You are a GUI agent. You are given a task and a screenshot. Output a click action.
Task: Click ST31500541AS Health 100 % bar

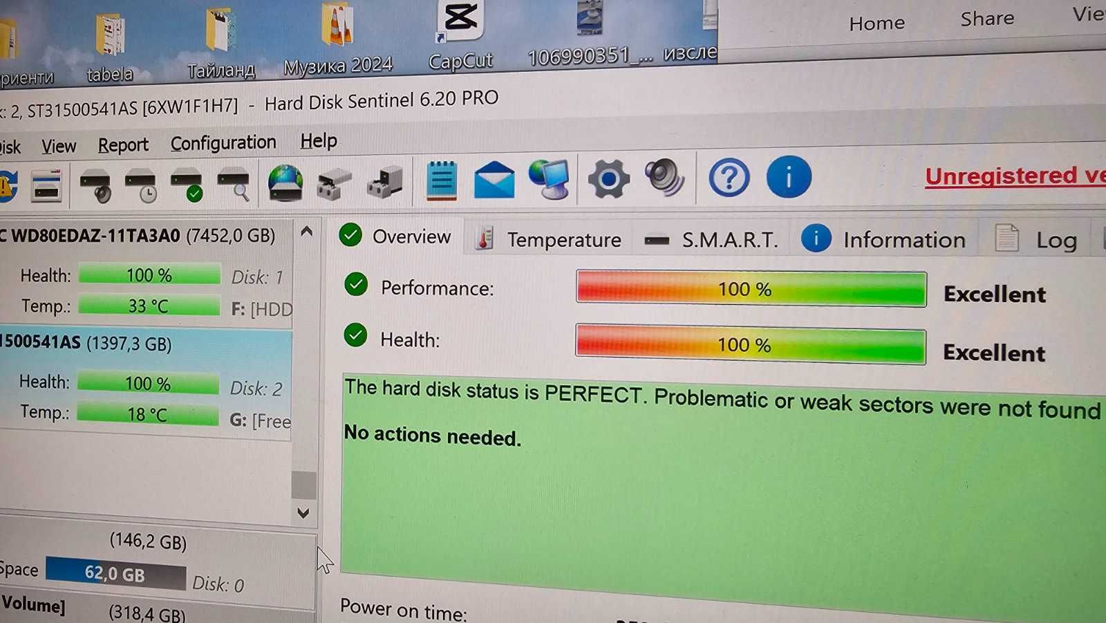click(x=148, y=383)
